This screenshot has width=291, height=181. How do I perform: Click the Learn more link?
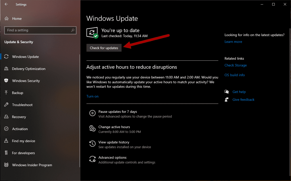coord(233,41)
